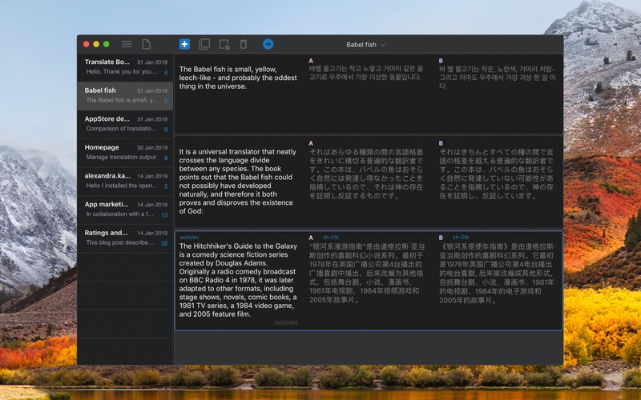Screen dimensions: 641x400
Task: Select the Korean translation A of first segment
Action: (369, 74)
